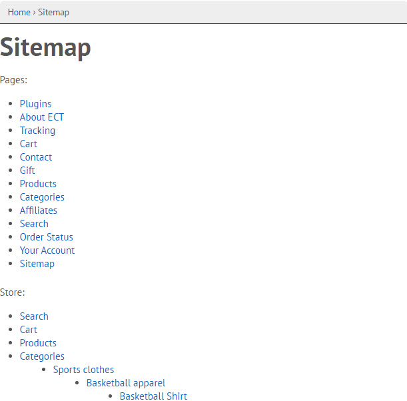Open Search link under Store section

coord(34,316)
